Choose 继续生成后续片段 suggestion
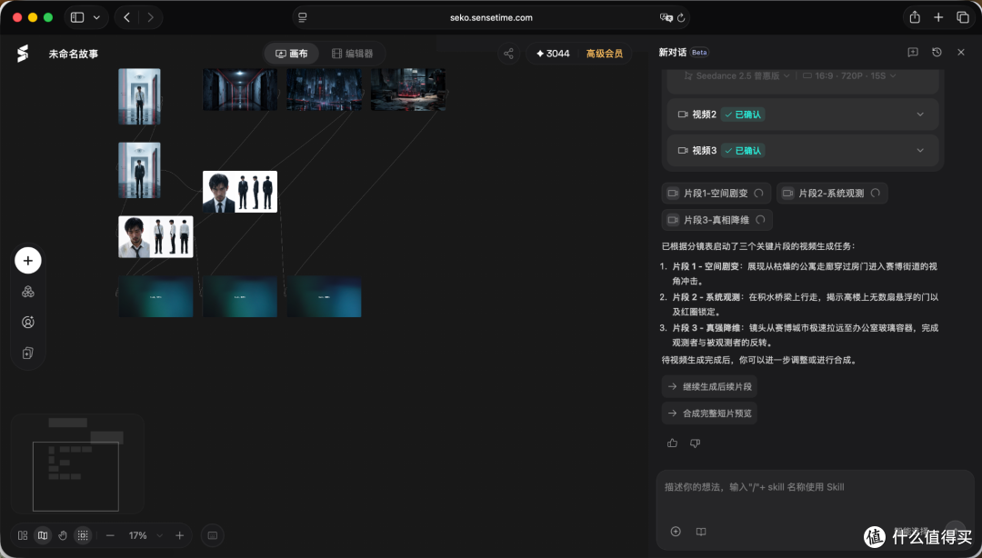The image size is (982, 558). (709, 386)
